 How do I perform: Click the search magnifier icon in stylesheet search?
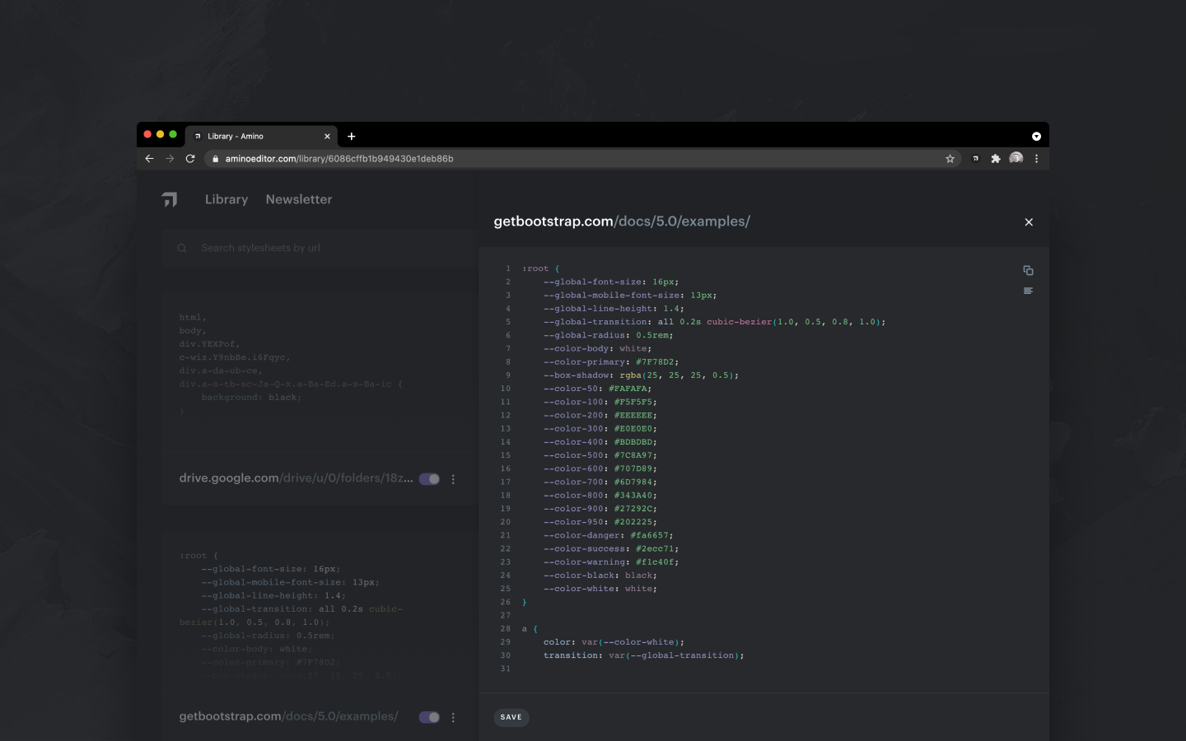pyautogui.click(x=182, y=248)
